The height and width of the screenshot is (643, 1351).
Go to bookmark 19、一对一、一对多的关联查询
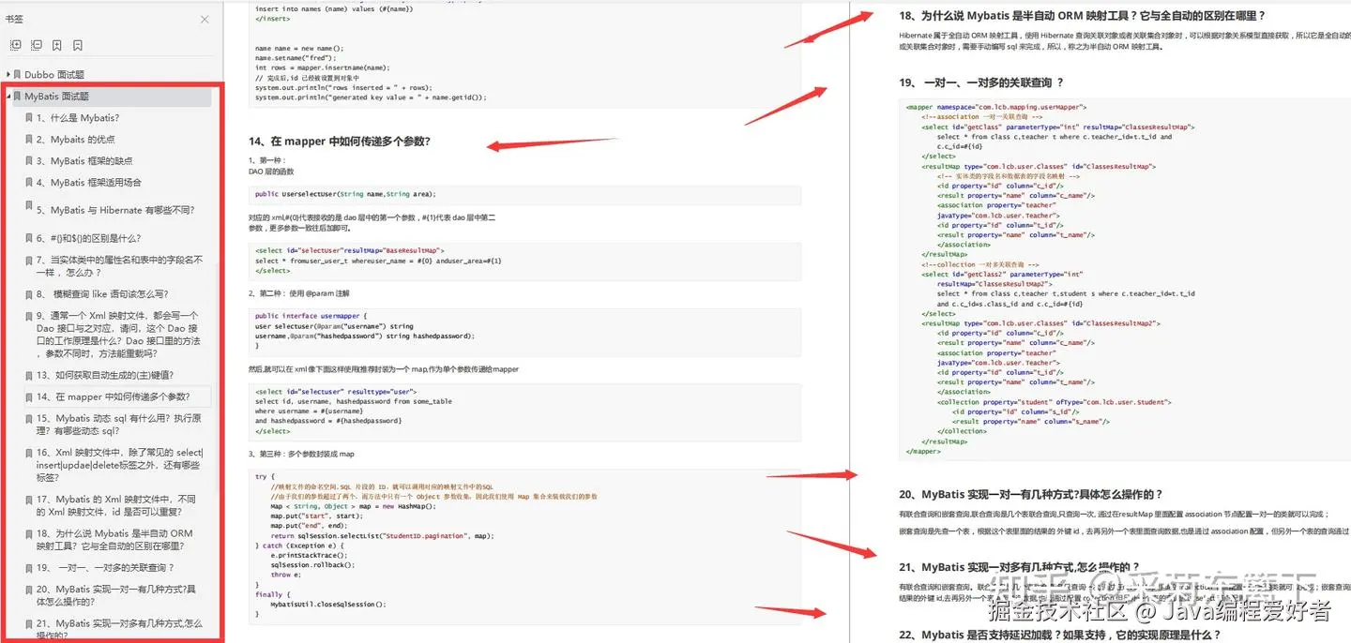pos(106,568)
